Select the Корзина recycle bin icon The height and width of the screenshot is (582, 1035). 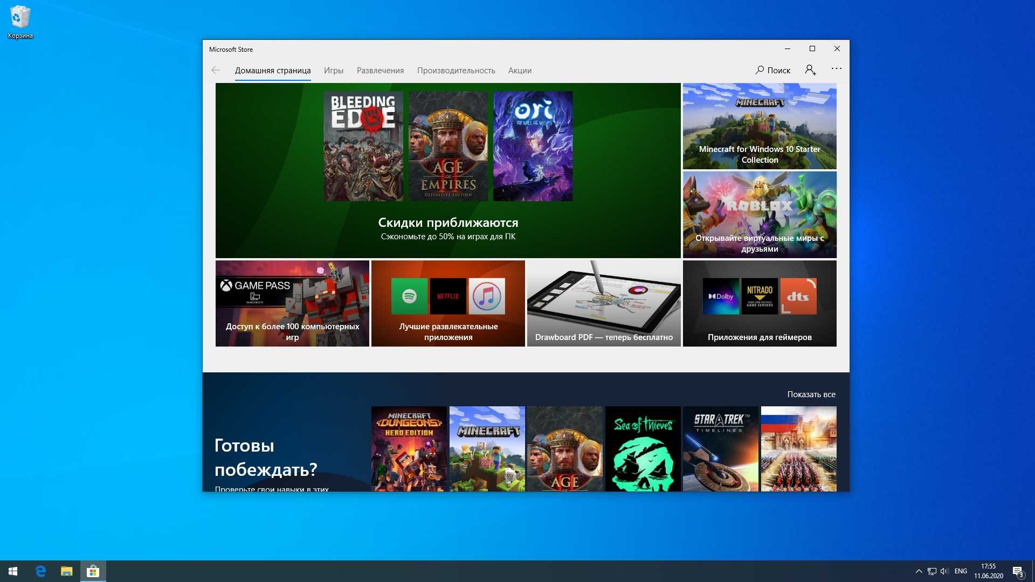point(20,23)
